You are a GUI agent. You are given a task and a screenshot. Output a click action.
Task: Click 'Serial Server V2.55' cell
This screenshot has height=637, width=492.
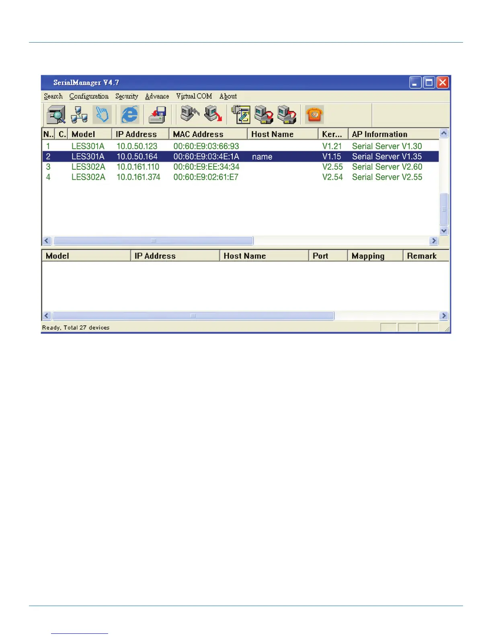tap(387, 177)
